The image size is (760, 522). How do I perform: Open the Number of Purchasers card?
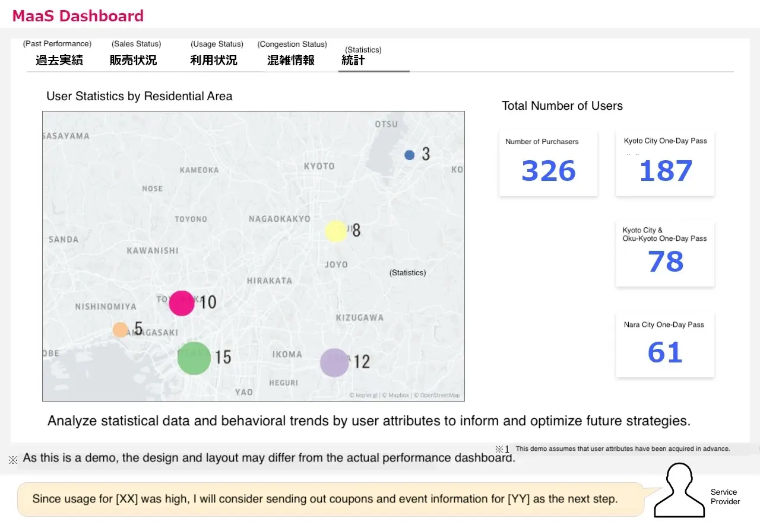click(x=548, y=163)
